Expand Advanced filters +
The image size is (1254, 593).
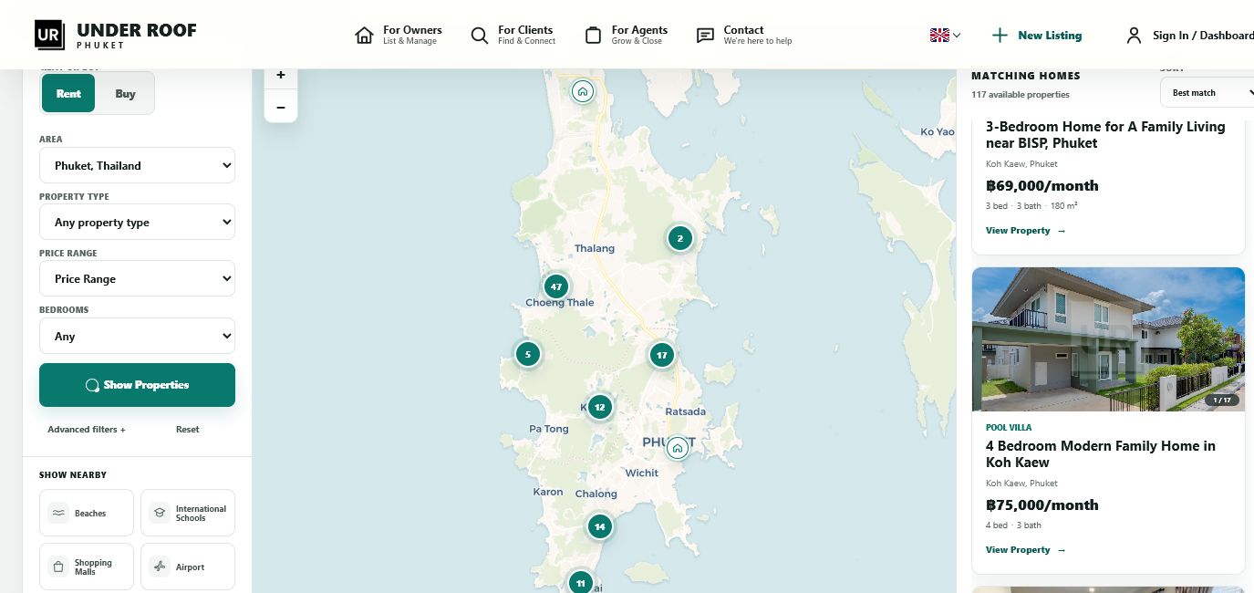coord(87,429)
